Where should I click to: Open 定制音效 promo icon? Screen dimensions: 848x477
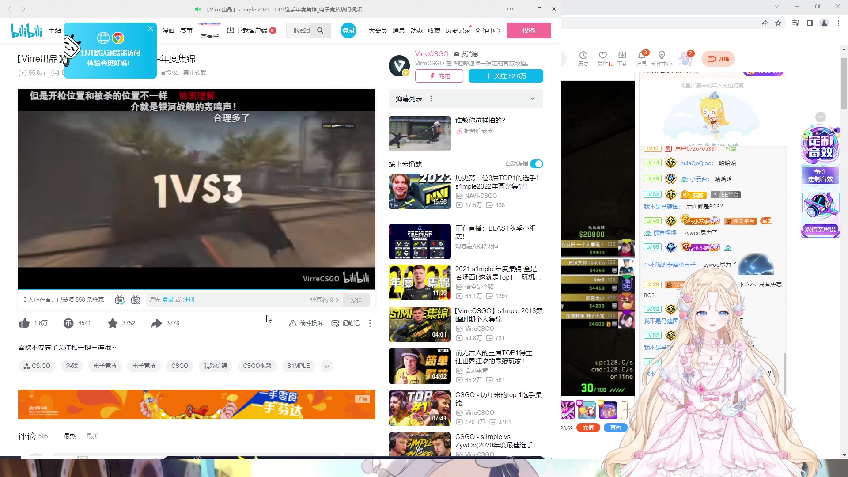(x=820, y=145)
